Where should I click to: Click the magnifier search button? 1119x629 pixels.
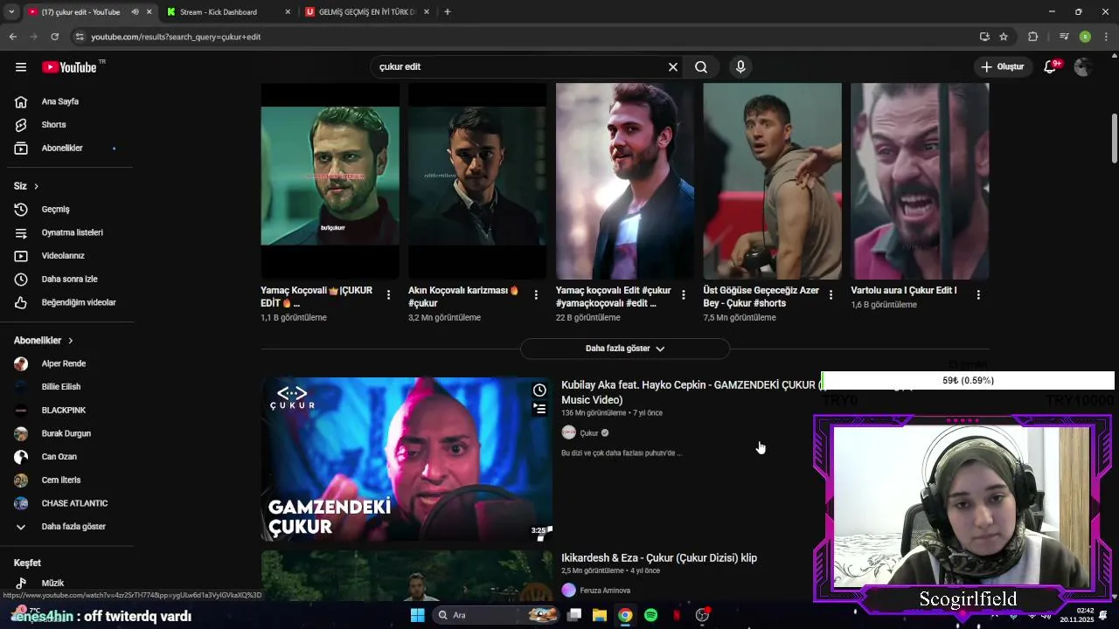pos(701,67)
